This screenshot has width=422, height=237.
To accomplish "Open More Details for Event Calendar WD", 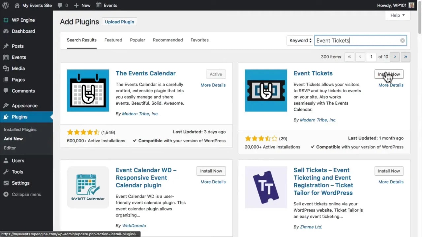I will (x=213, y=182).
